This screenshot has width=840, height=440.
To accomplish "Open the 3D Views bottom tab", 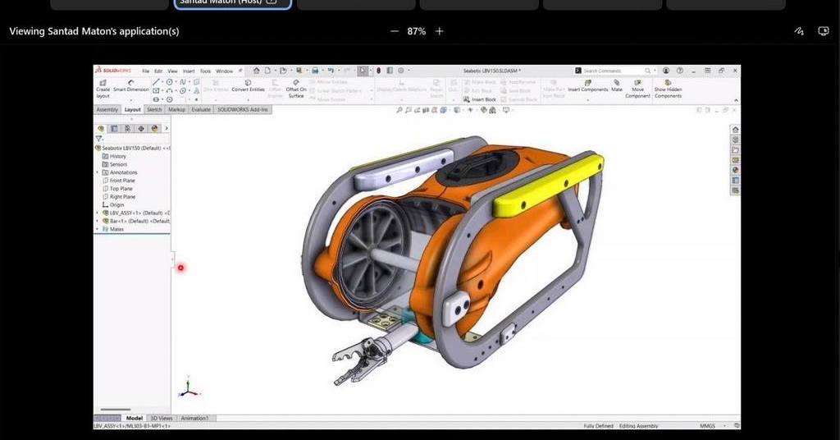I will point(160,418).
